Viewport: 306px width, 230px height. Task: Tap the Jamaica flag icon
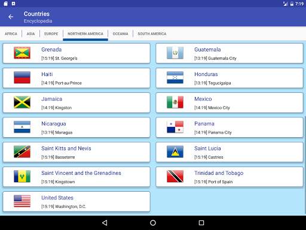(x=22, y=102)
